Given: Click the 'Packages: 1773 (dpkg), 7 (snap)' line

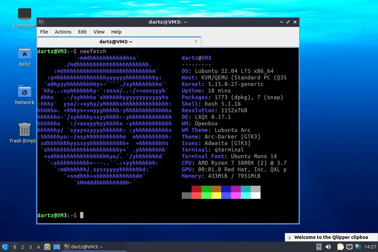Looking at the screenshot, I should pyautogui.click(x=232, y=97).
